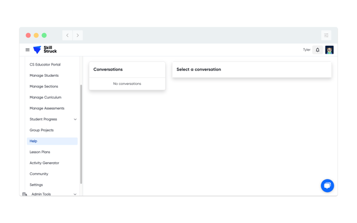357x223 pixels.
Task: Expand the Admin Tools section chevron
Action: 75,194
